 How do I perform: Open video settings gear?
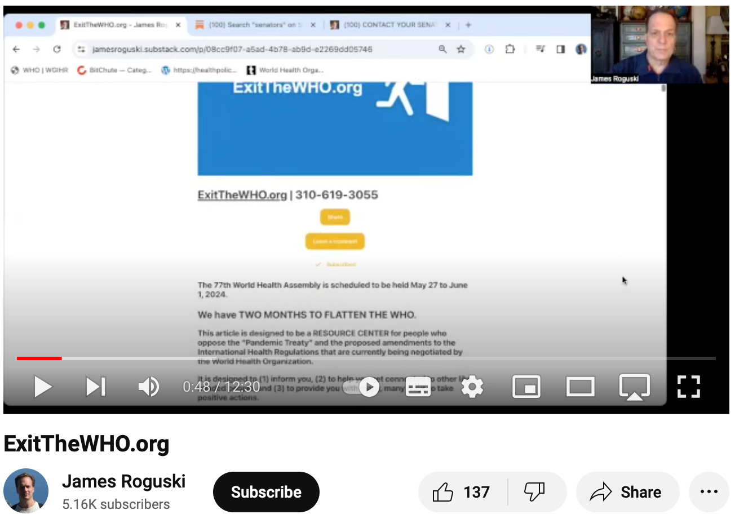click(x=472, y=387)
